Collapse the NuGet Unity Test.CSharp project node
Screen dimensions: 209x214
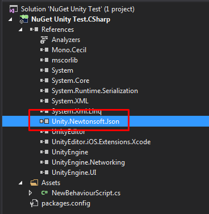coord(10,19)
